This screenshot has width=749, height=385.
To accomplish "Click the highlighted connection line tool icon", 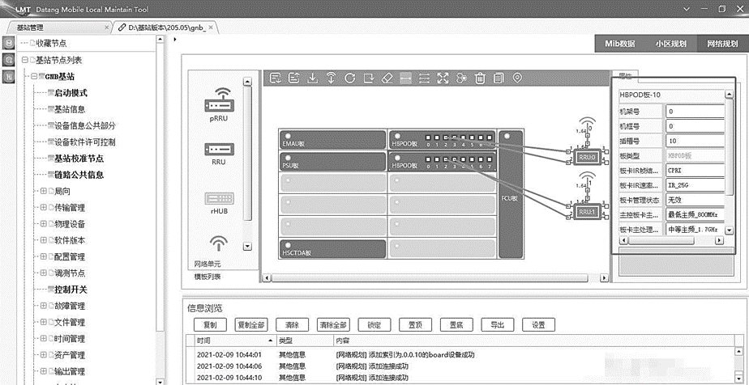I will pyautogui.click(x=405, y=78).
